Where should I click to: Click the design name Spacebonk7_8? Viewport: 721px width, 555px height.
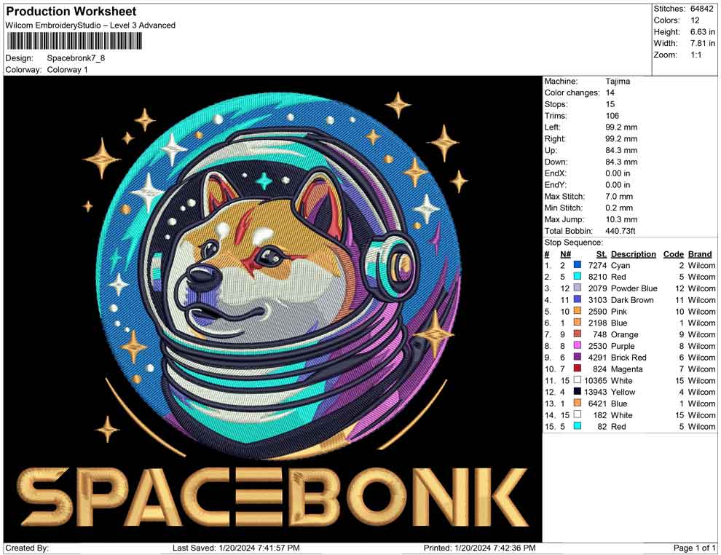coord(76,58)
